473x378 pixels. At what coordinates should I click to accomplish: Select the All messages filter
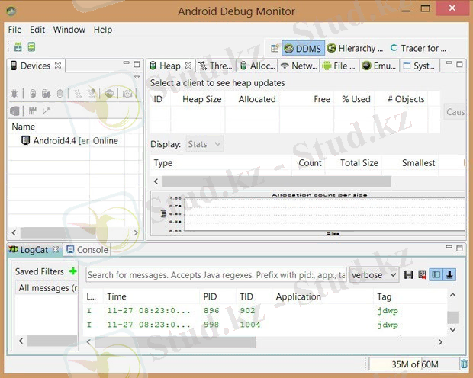coord(47,288)
